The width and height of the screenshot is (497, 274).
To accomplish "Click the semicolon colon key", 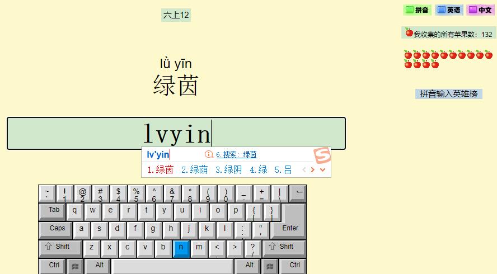I will [243, 230].
